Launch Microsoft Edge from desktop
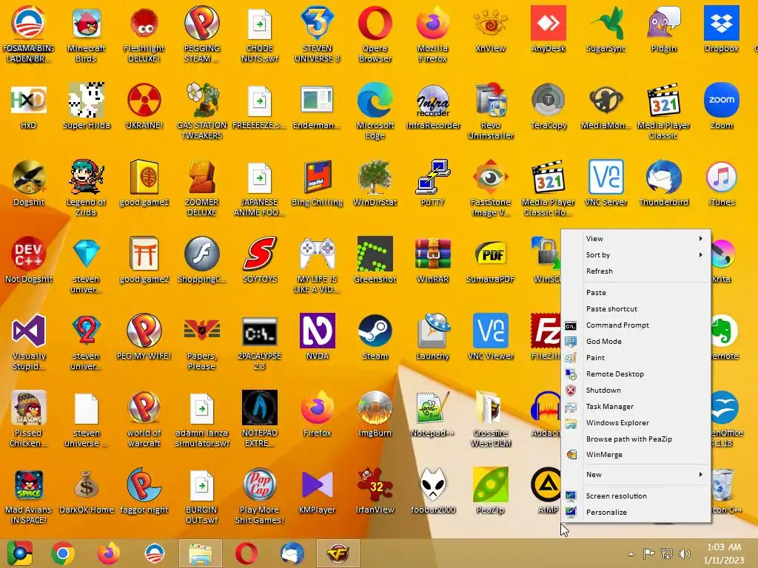The image size is (758, 568). [x=375, y=111]
